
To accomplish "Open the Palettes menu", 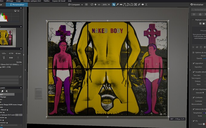I will point(47,1).
